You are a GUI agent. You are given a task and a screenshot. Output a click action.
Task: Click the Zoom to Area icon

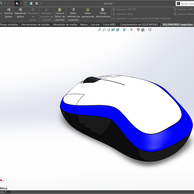[104, 30]
